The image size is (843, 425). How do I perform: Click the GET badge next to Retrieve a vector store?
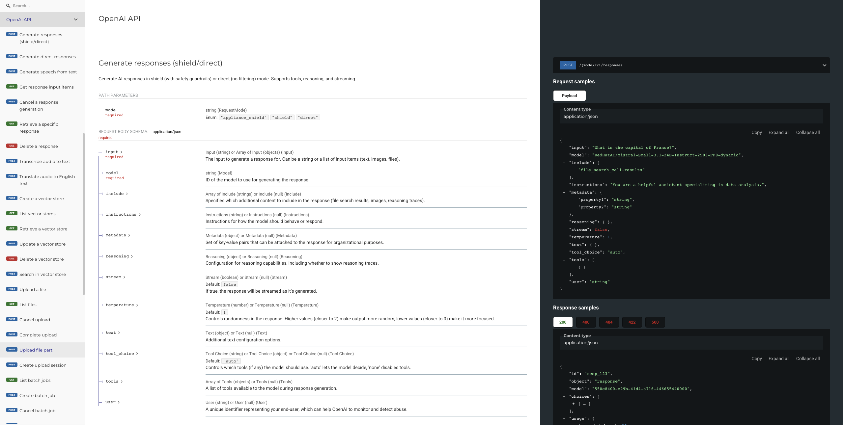12,228
